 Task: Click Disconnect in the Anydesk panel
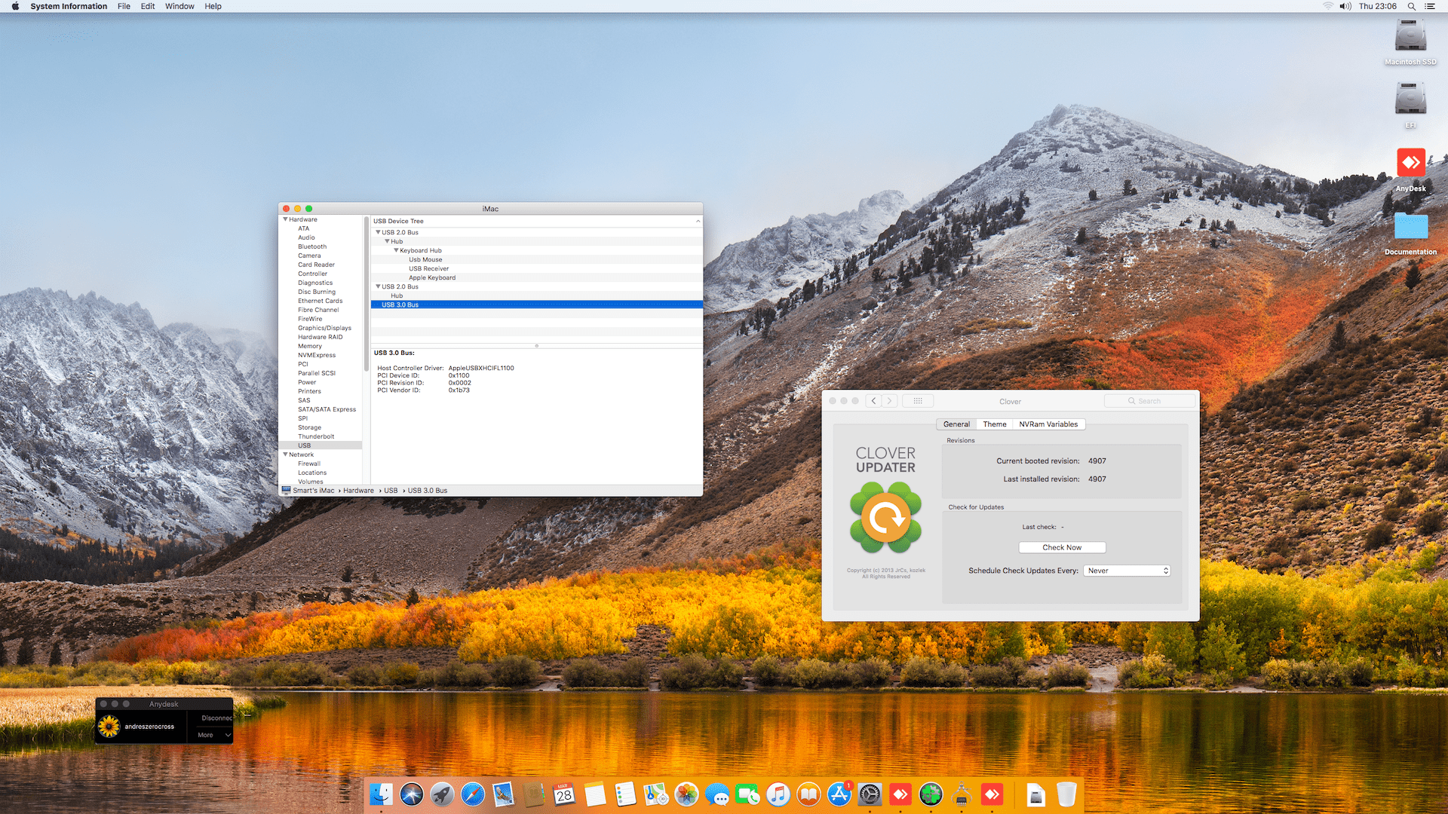point(217,718)
